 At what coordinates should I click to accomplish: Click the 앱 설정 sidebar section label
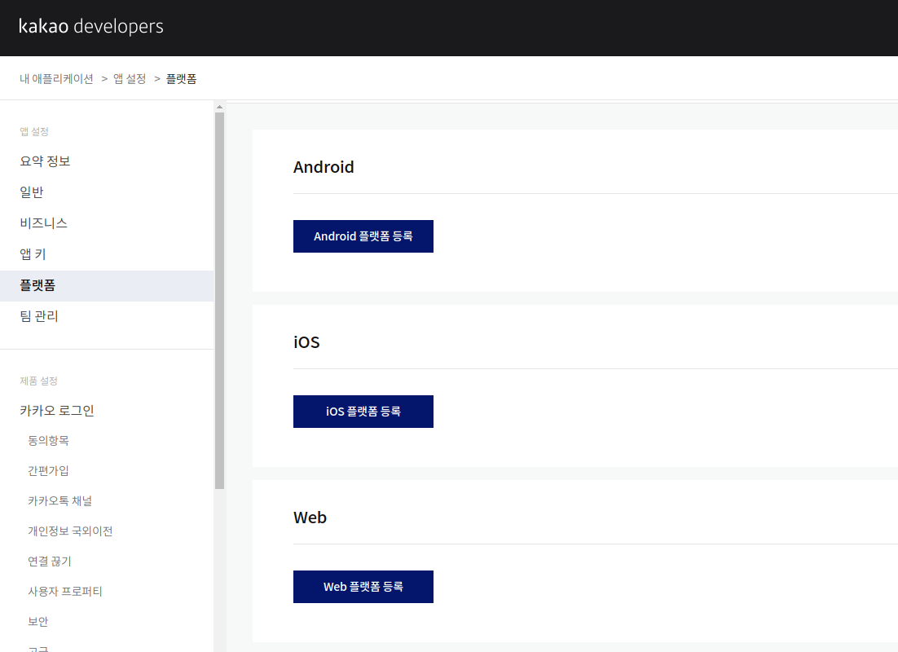[34, 132]
